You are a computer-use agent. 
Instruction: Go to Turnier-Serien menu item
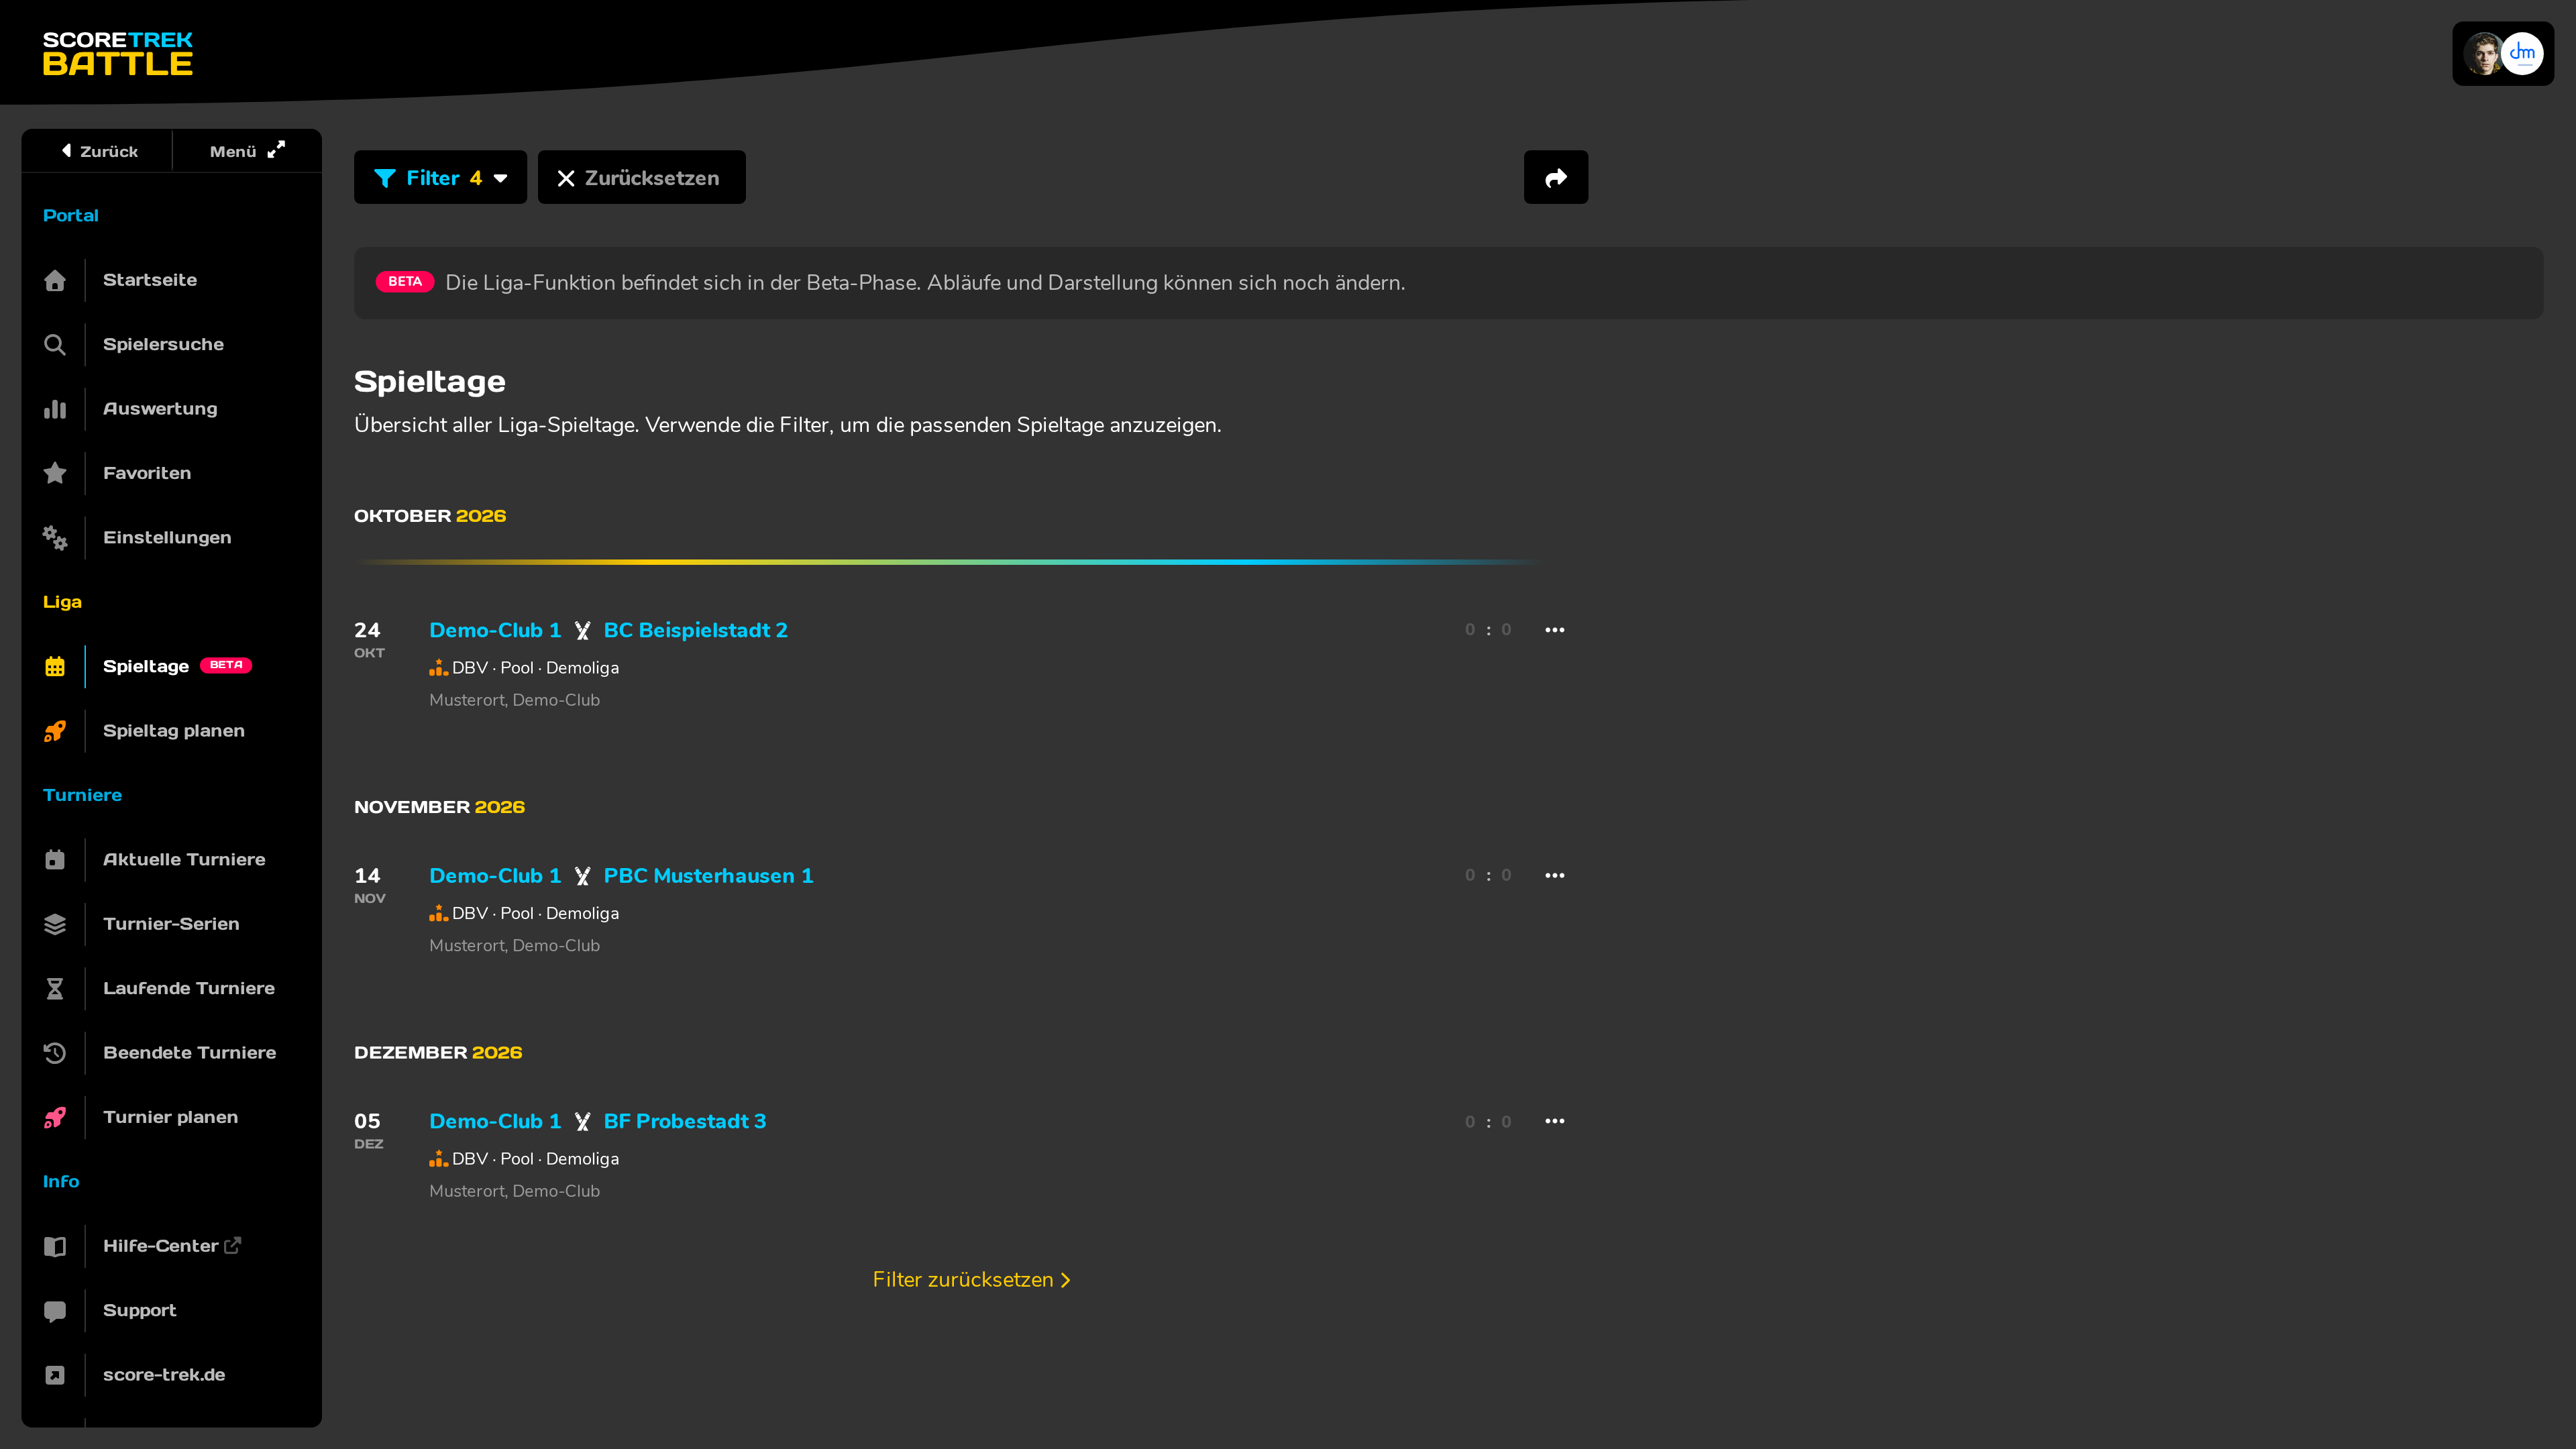171,924
